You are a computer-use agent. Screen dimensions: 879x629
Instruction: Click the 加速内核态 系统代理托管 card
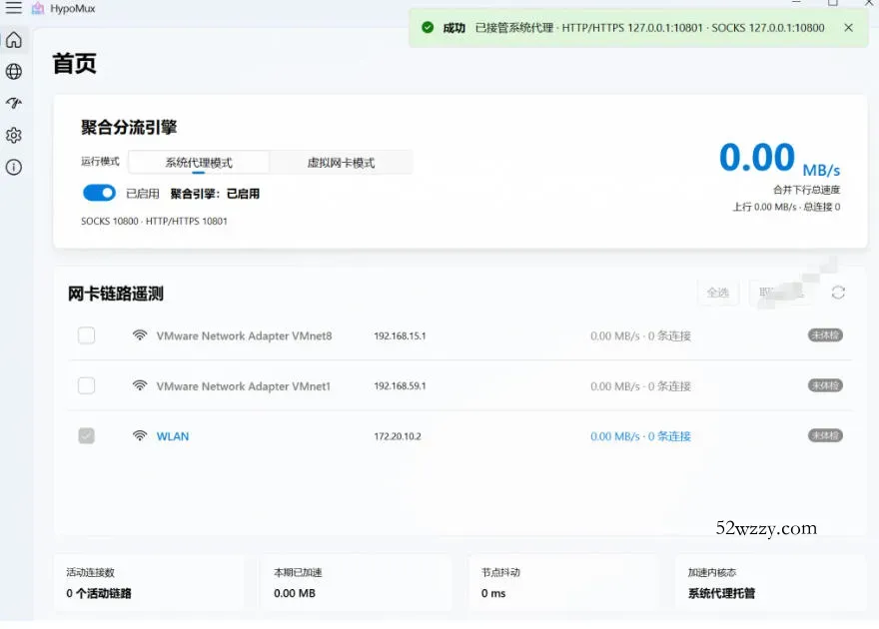[x=771, y=582]
